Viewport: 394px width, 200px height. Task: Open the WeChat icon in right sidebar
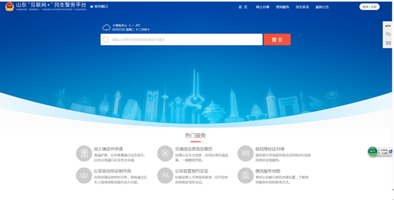(387, 34)
